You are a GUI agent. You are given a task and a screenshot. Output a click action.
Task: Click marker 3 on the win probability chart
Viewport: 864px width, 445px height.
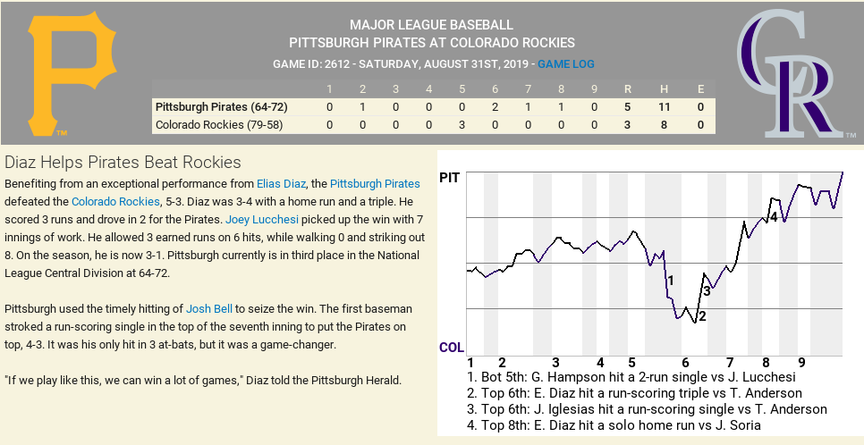point(707,290)
